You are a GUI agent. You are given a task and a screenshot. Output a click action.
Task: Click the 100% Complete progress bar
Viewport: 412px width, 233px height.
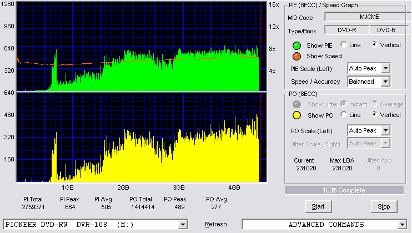point(344,190)
